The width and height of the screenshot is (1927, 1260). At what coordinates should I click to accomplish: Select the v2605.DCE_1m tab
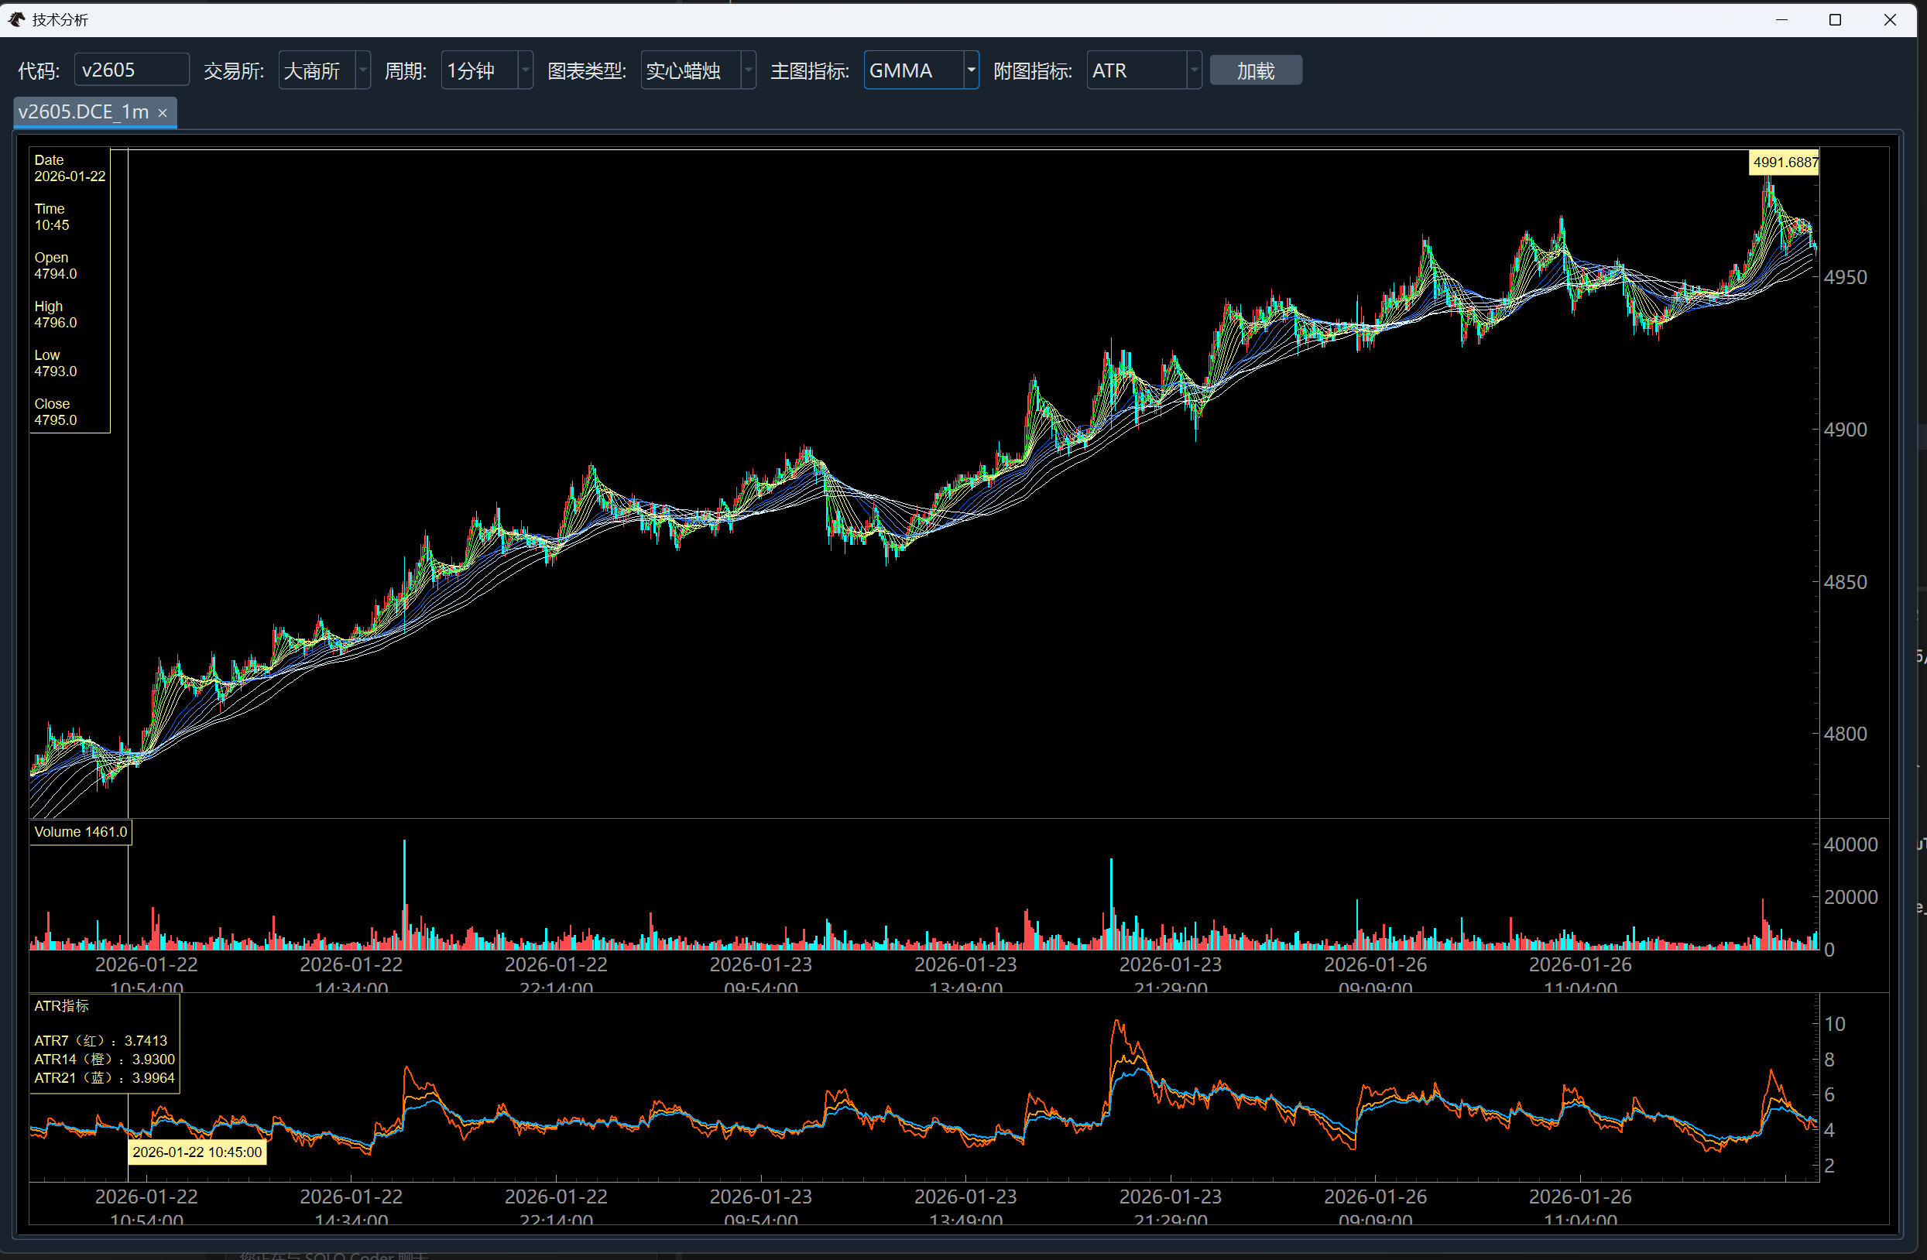point(84,111)
